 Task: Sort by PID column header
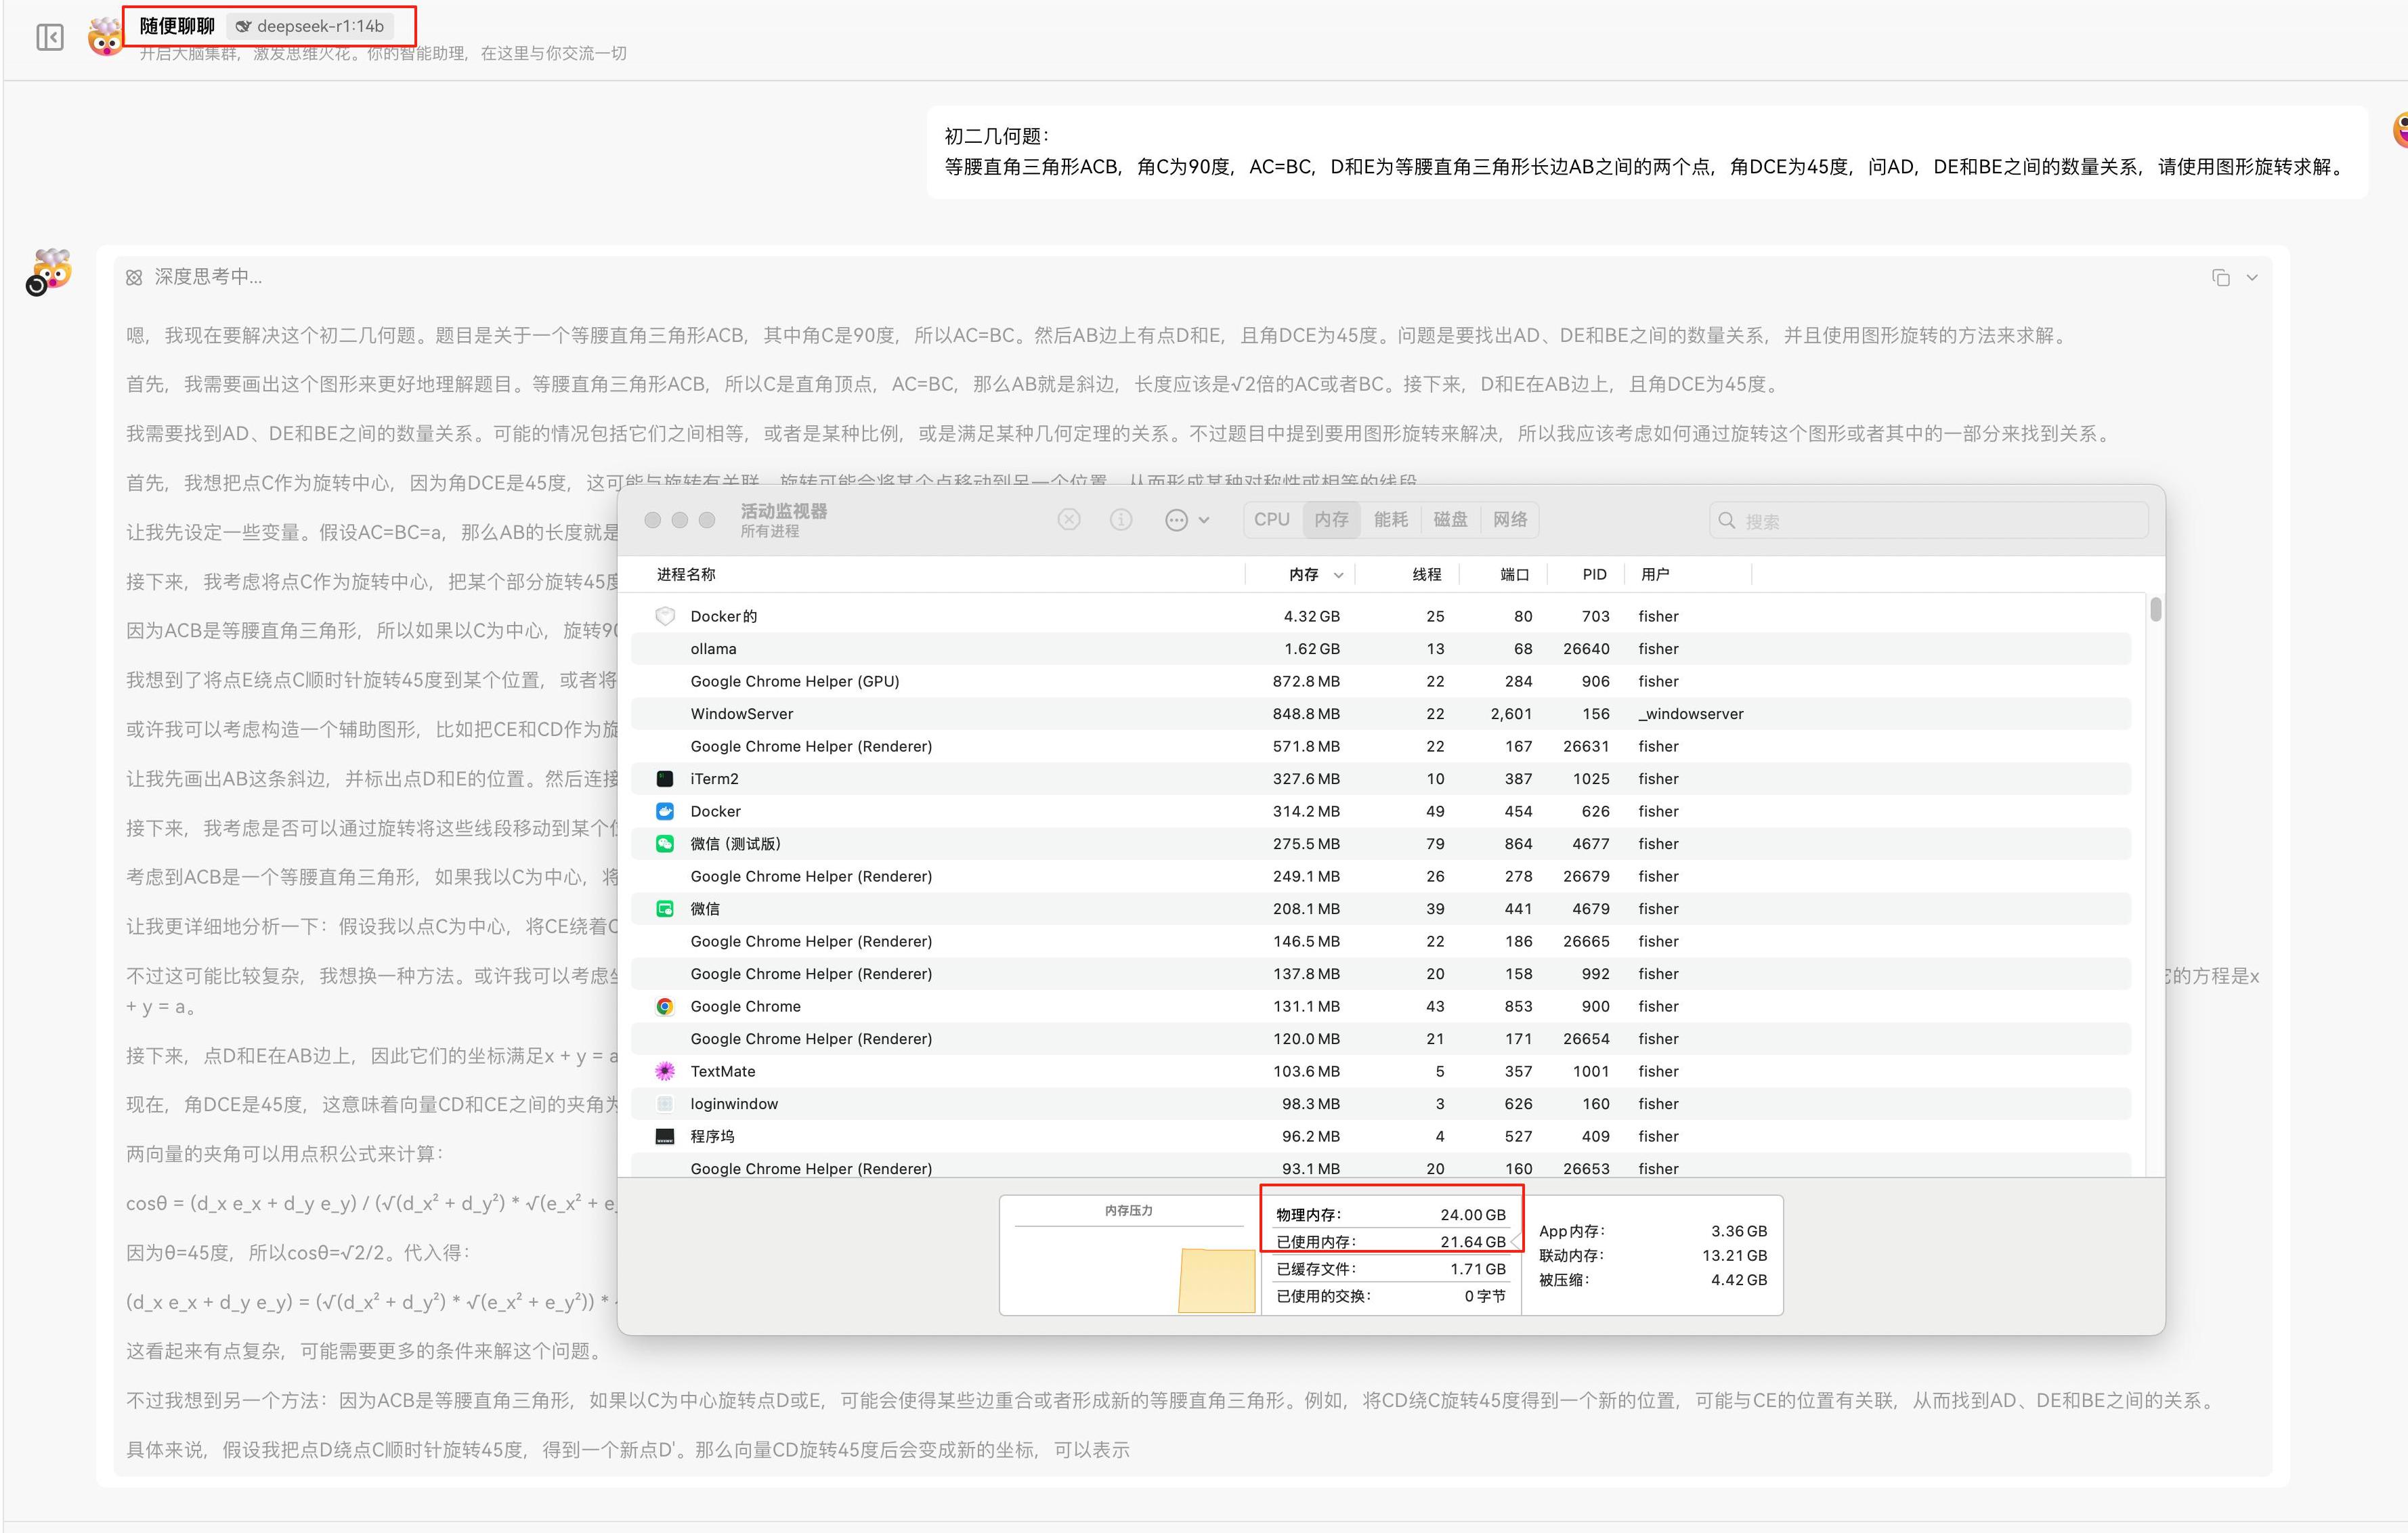tap(1594, 574)
